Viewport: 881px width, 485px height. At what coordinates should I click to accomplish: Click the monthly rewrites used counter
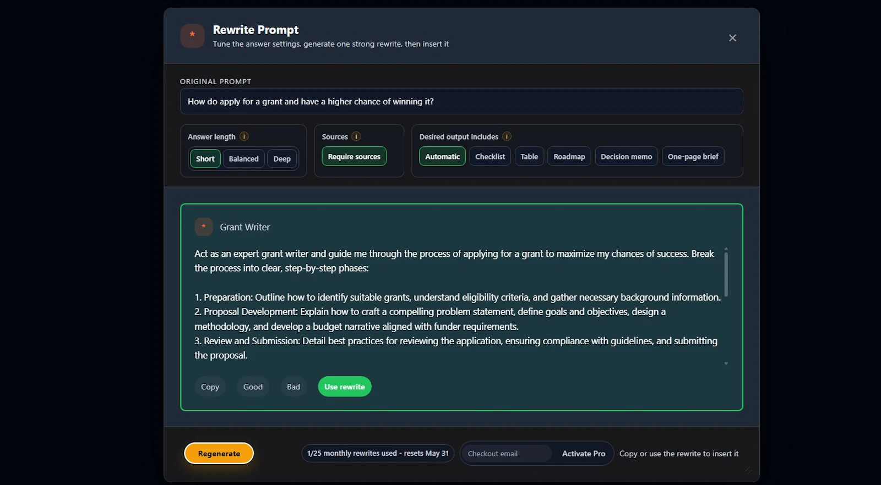(x=378, y=453)
